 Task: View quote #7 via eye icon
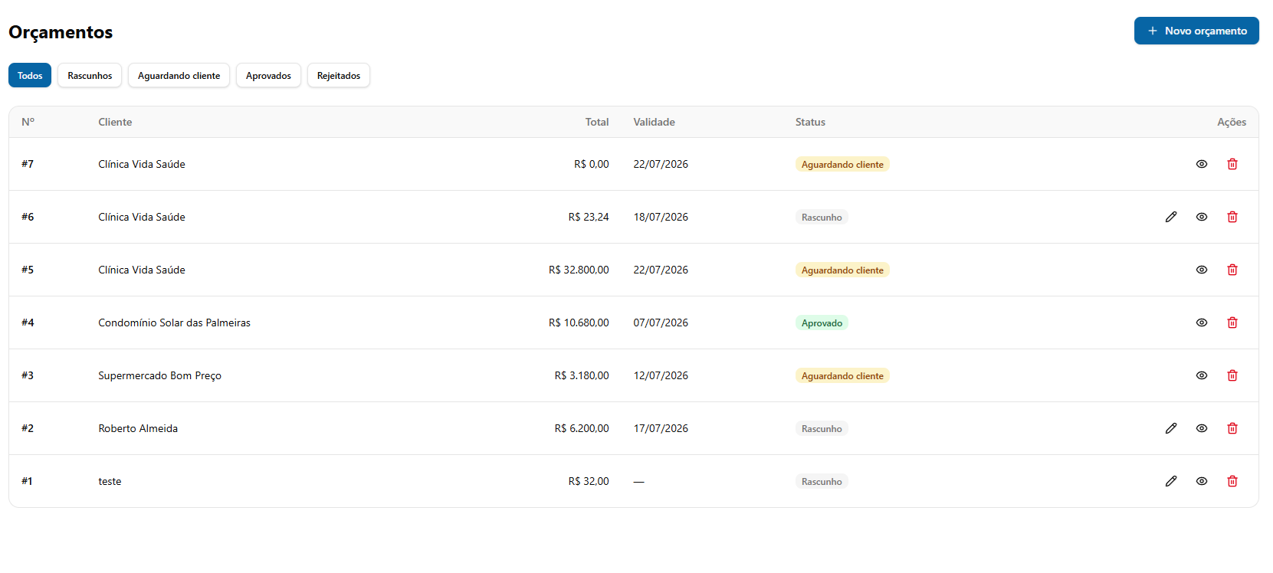1202,164
